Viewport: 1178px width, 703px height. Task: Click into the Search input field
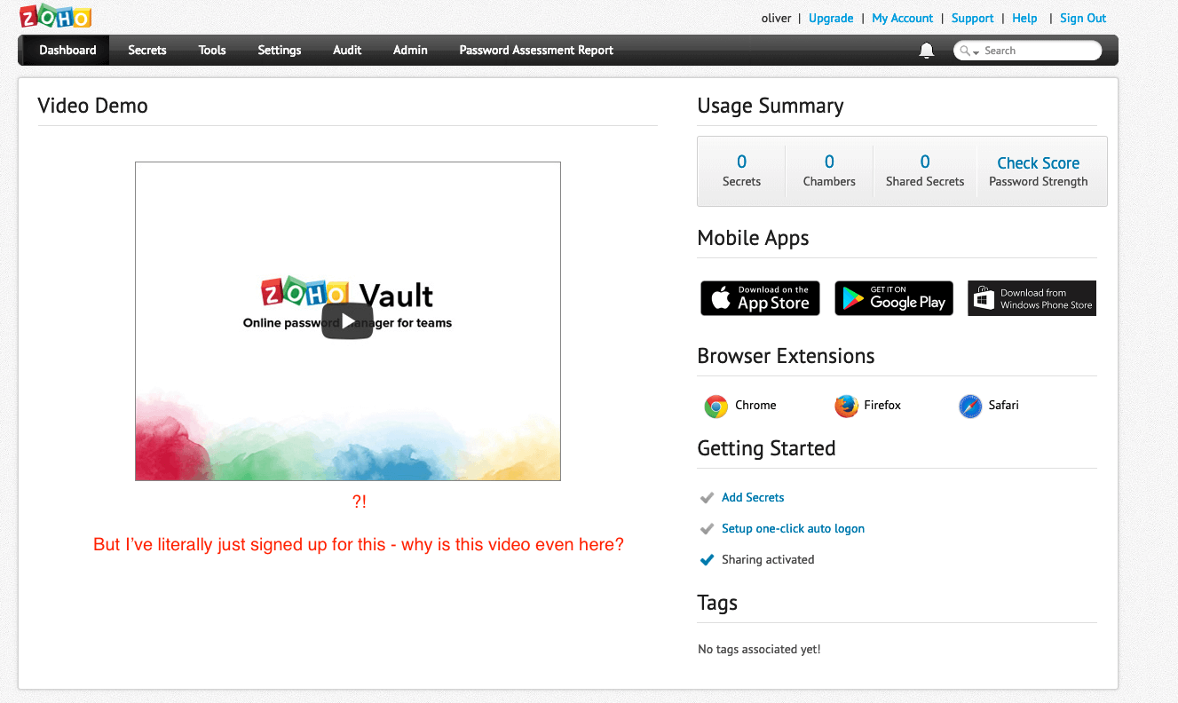[1039, 51]
